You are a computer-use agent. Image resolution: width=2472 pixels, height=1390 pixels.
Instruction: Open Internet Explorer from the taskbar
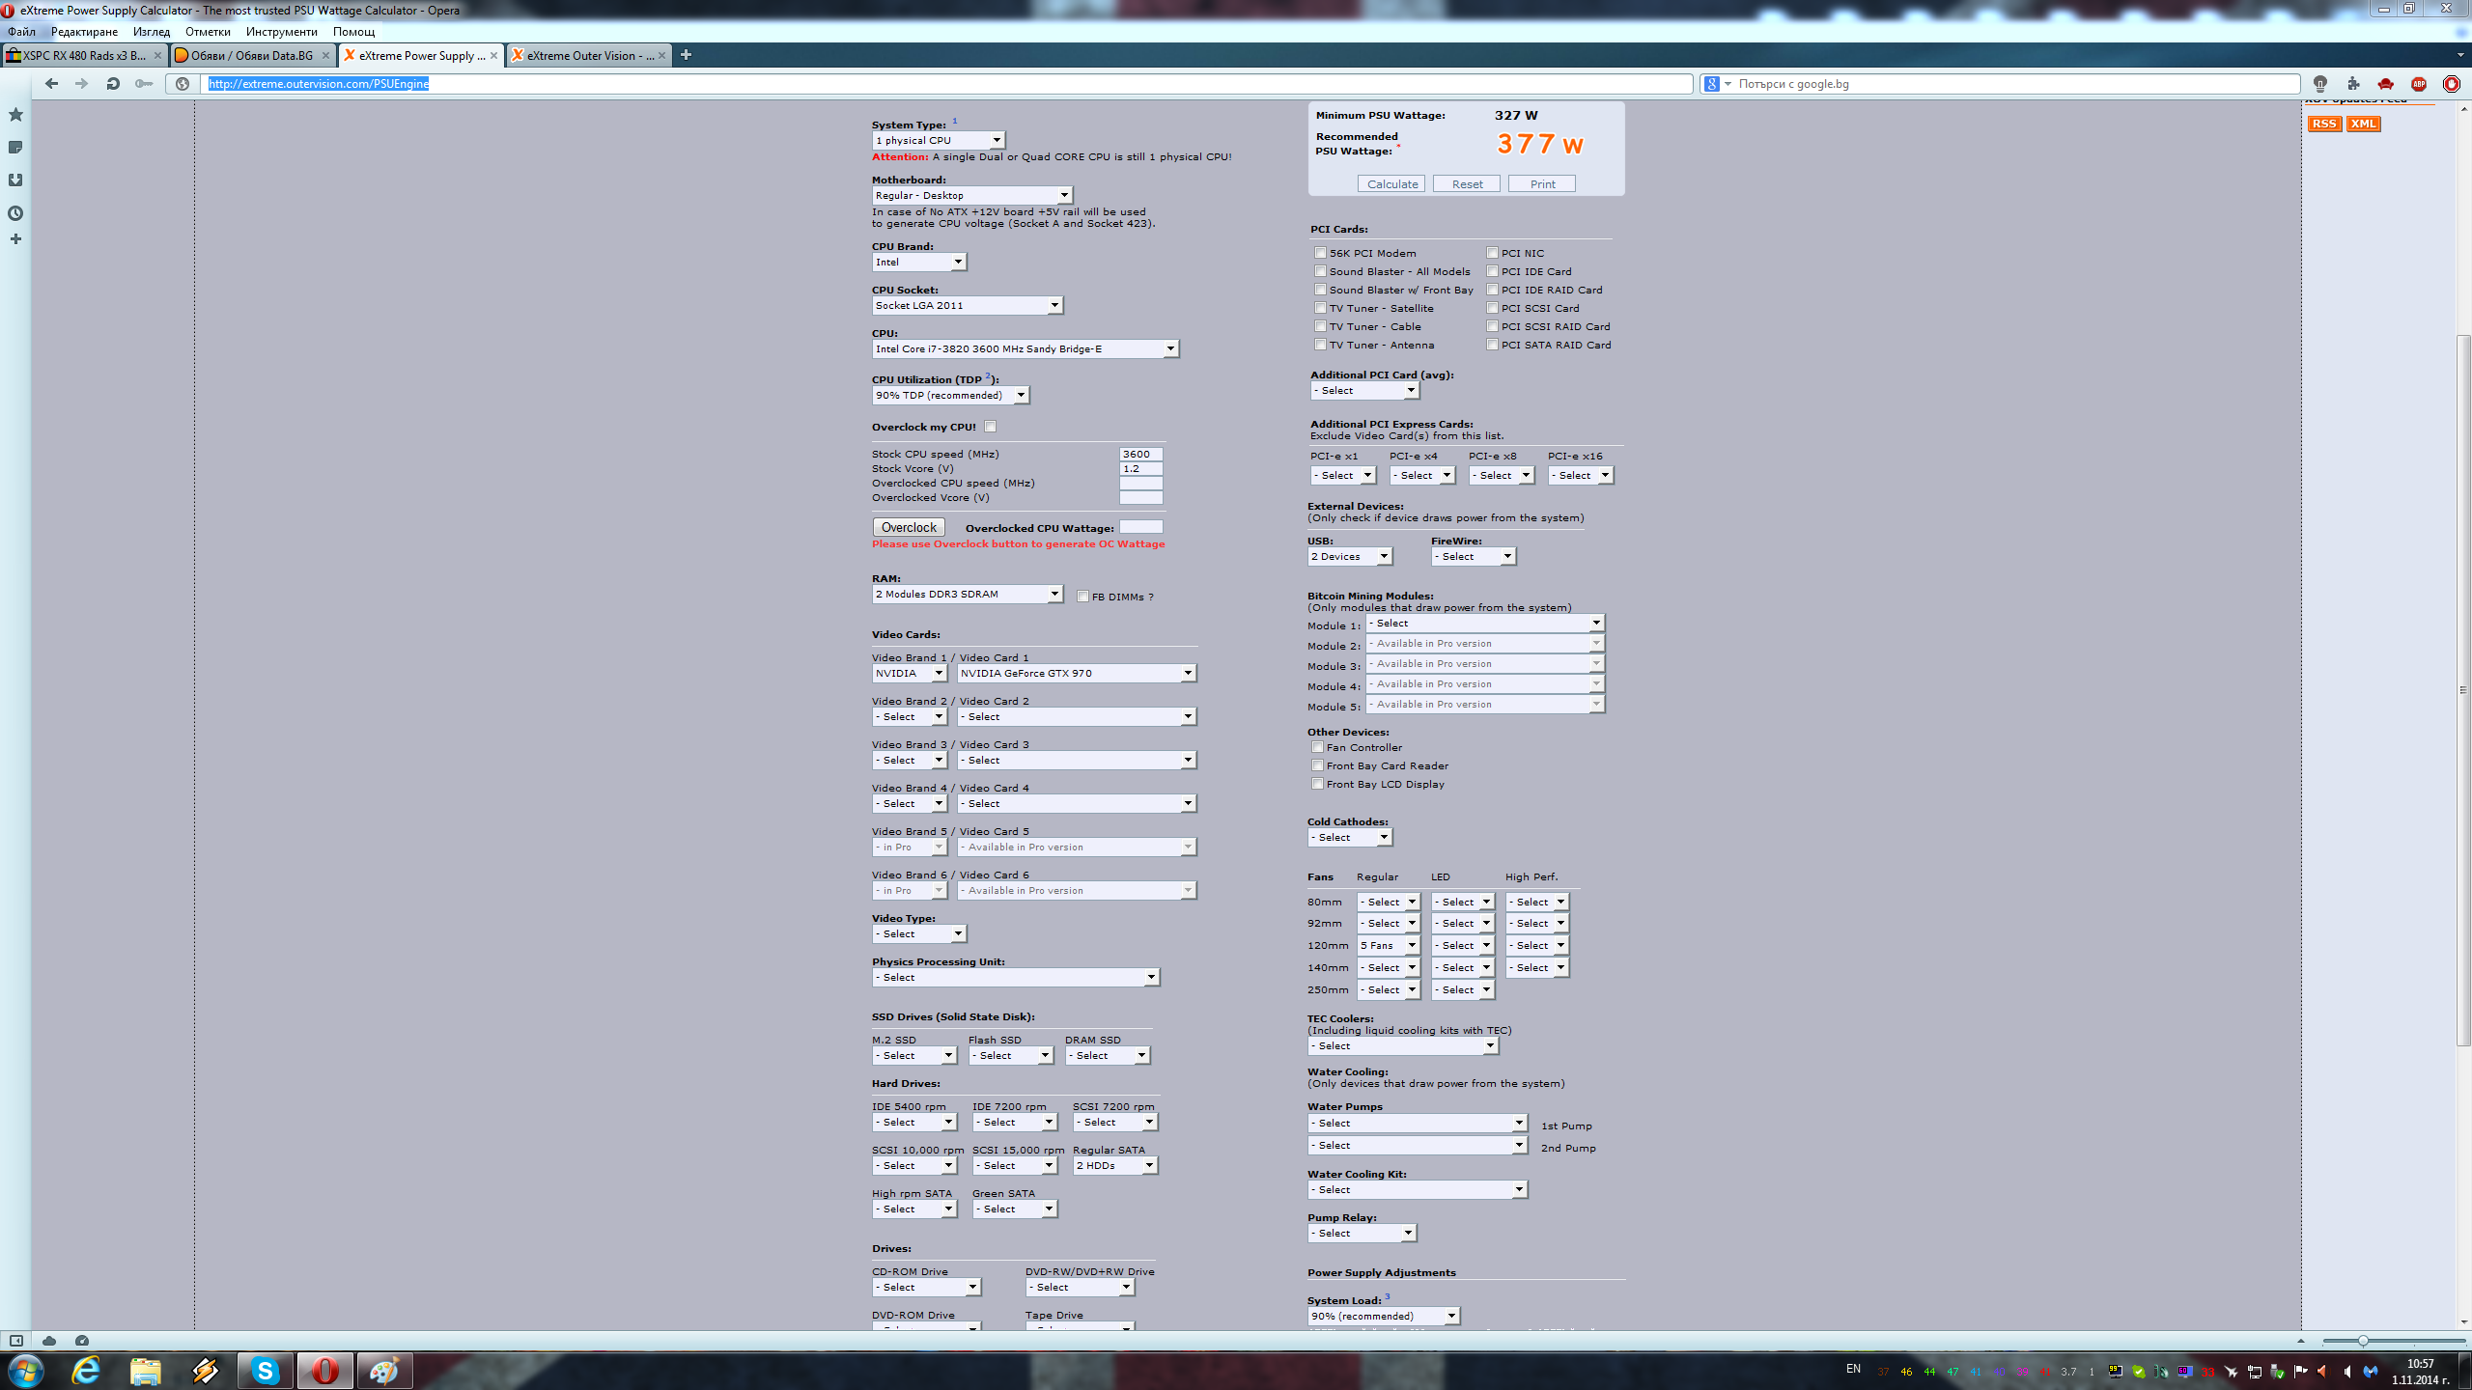tap(87, 1370)
